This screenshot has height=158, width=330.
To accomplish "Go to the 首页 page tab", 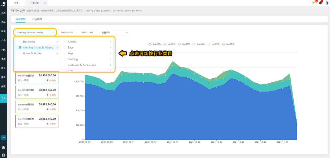I will point(16,3).
